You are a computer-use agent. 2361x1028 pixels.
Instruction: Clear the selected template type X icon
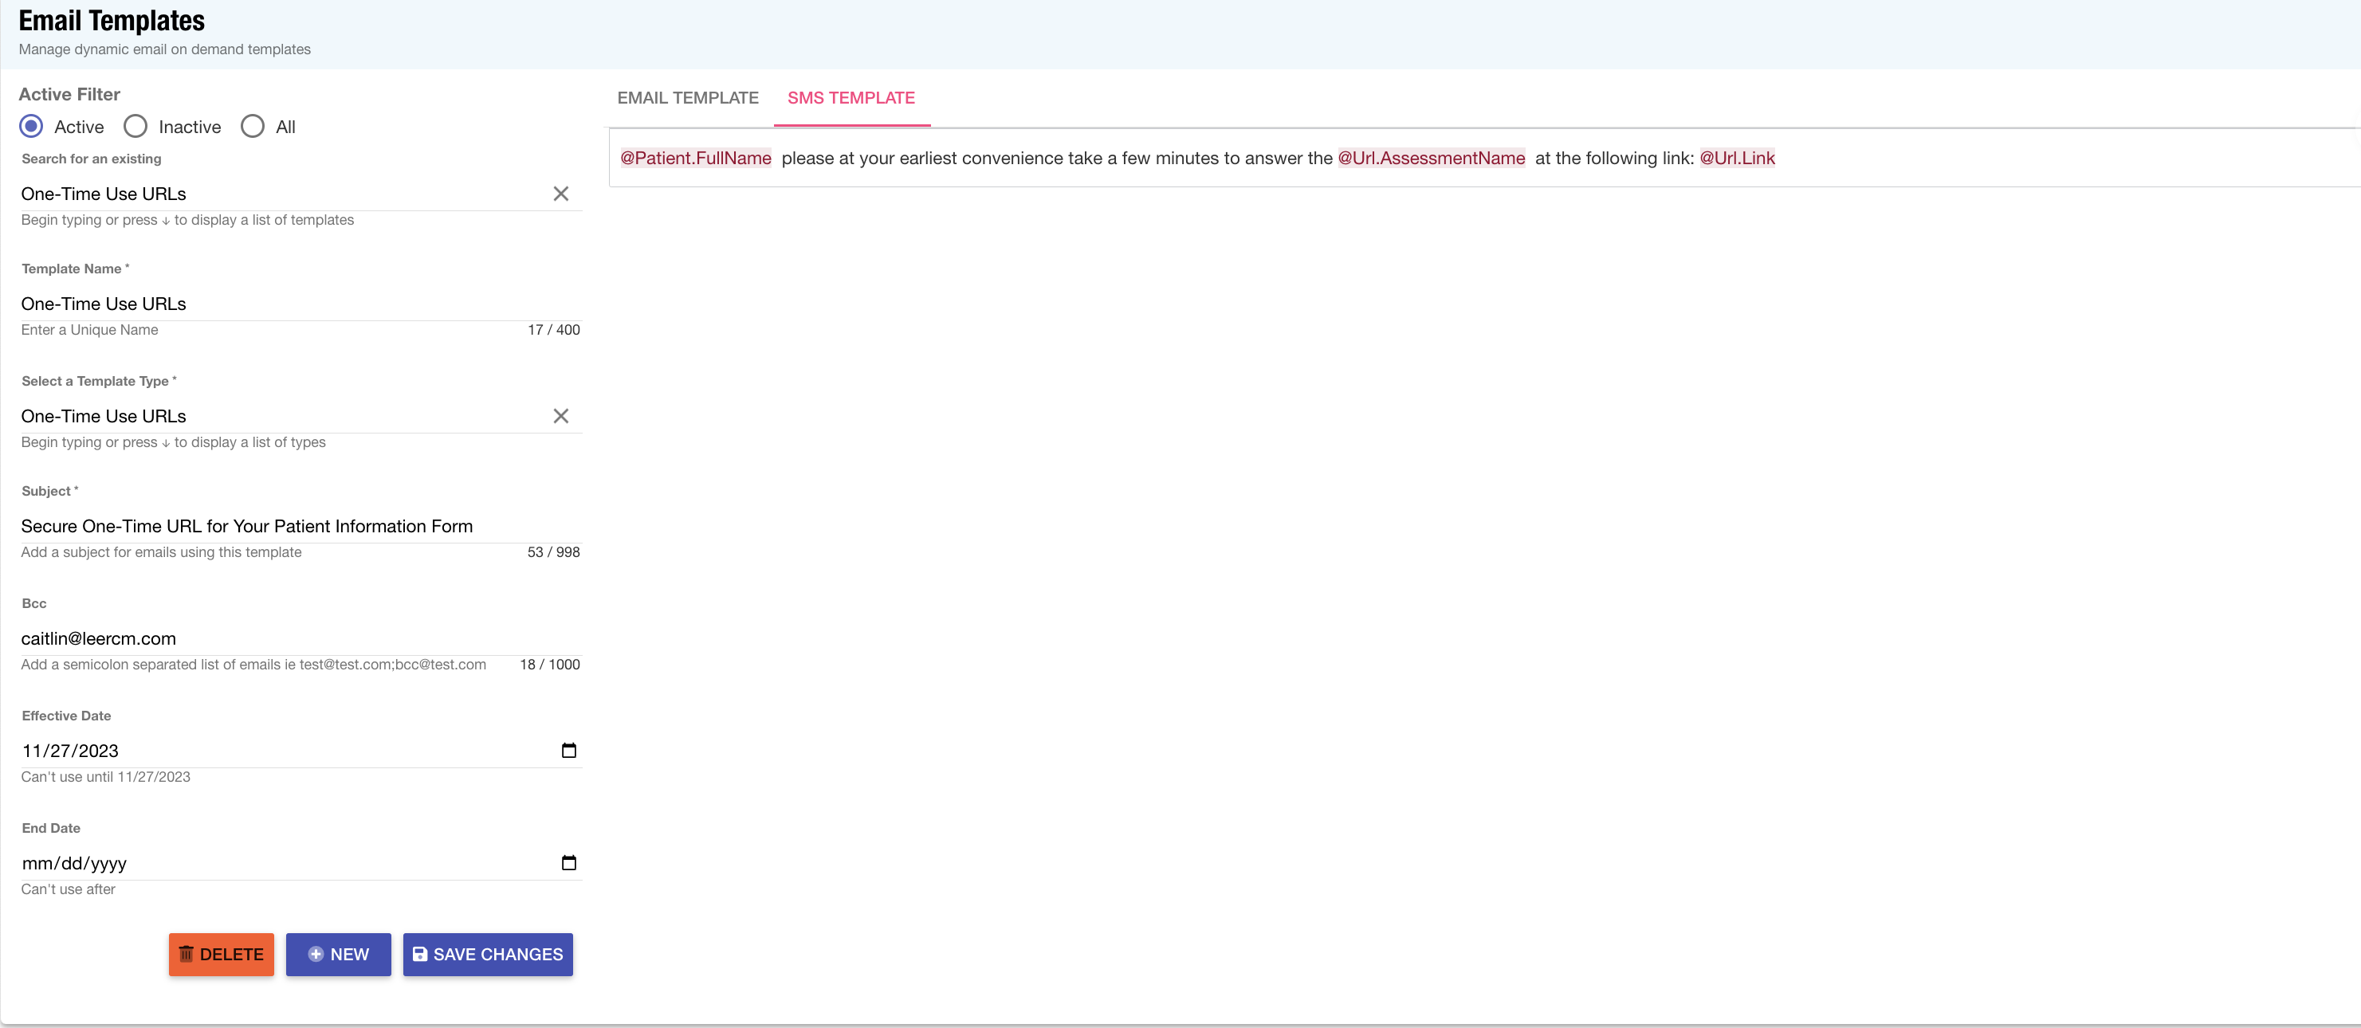pyautogui.click(x=561, y=416)
